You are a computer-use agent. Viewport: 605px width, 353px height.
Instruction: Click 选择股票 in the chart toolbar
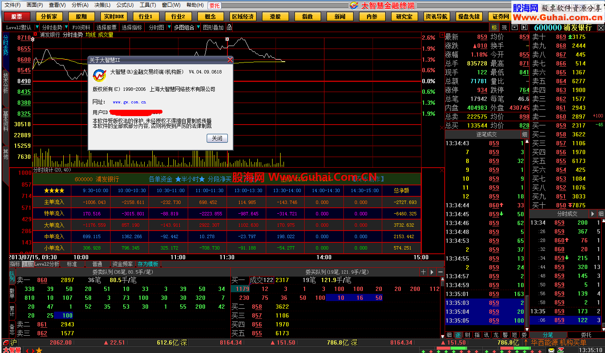[106, 27]
